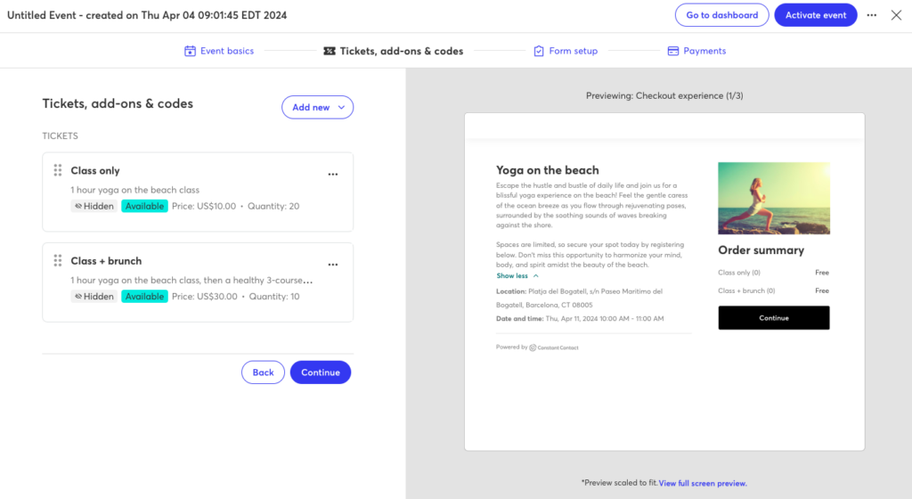
Task: Open View full screen preview link
Action: [703, 483]
